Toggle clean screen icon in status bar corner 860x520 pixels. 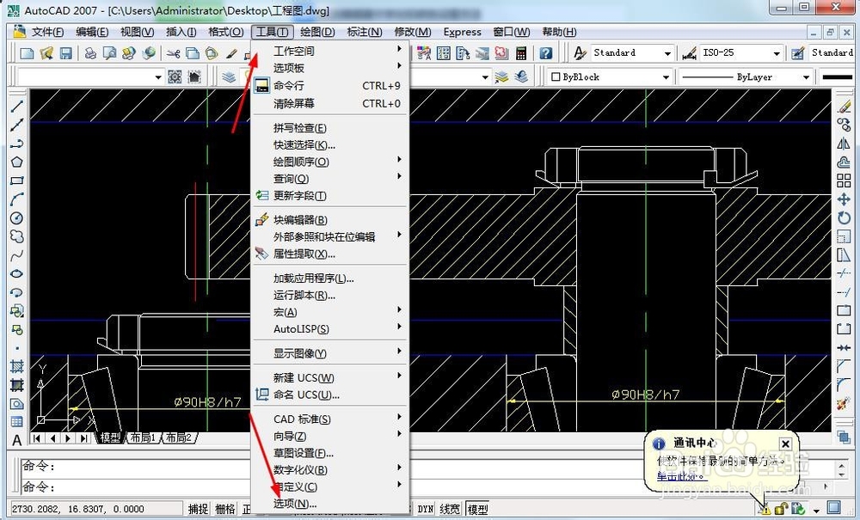(833, 509)
